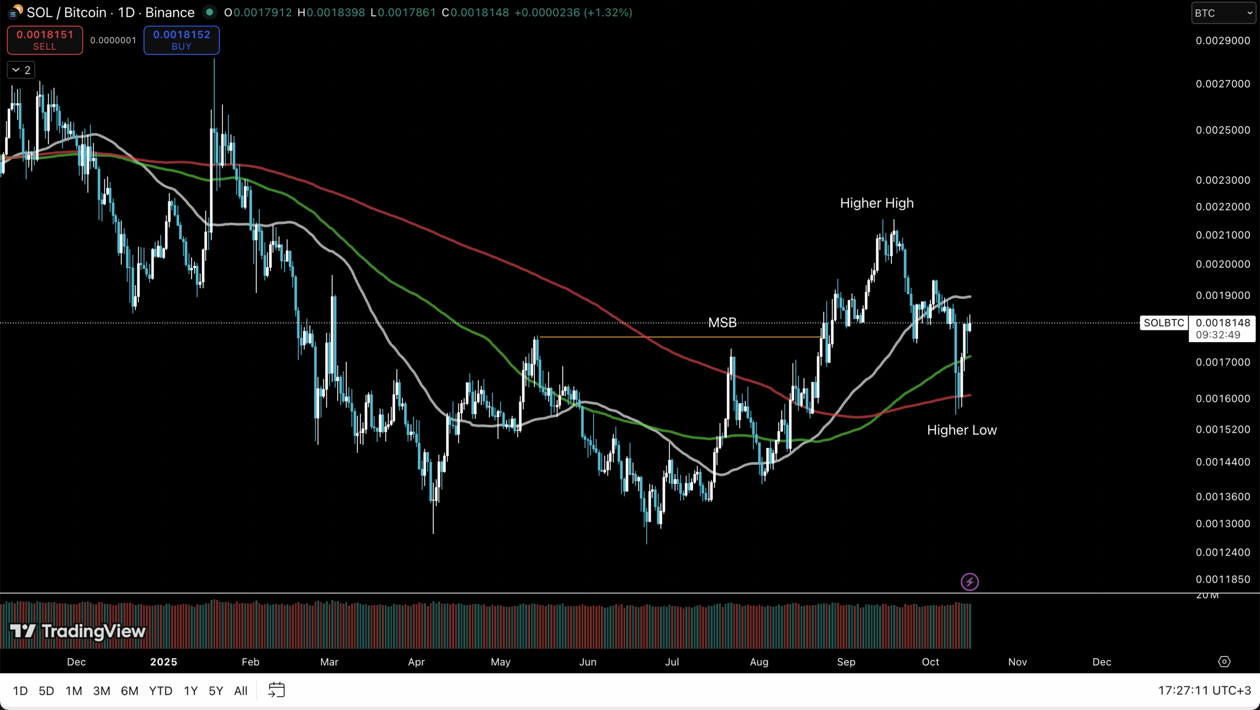Open the BTC currency dropdown
The width and height of the screenshot is (1260, 710).
1224,13
